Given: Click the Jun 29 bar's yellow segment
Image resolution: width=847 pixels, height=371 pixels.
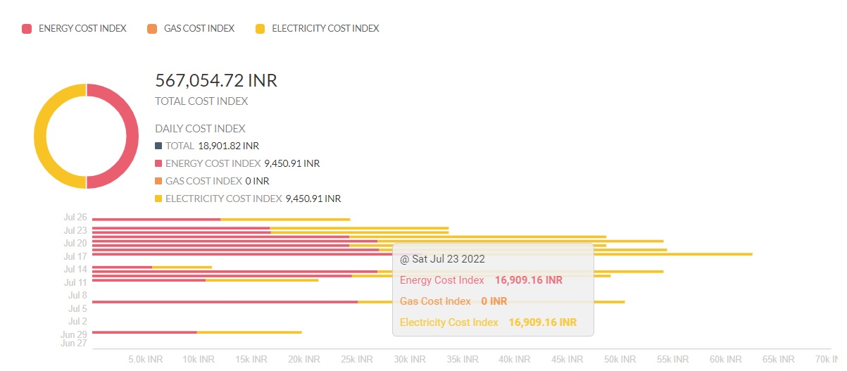Looking at the screenshot, I should tap(249, 332).
